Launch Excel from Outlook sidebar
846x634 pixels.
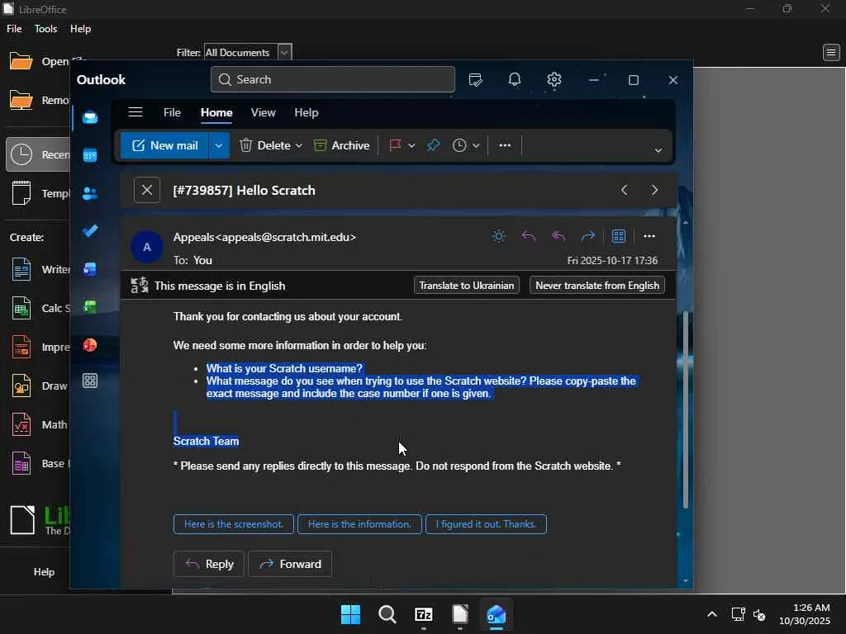click(90, 307)
